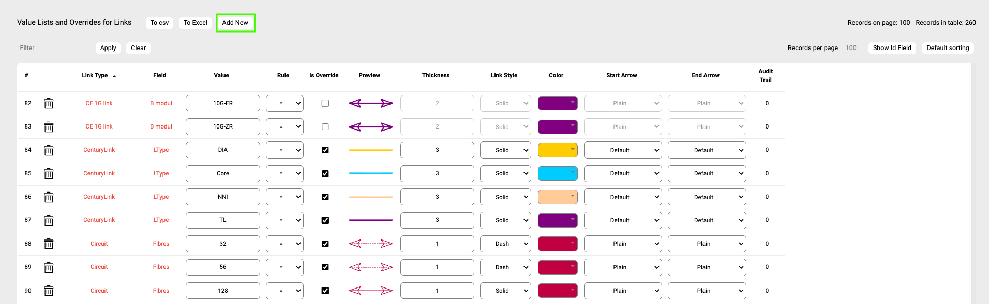Delete row 88 via trash icon
Image resolution: width=989 pixels, height=304 pixels.
49,244
